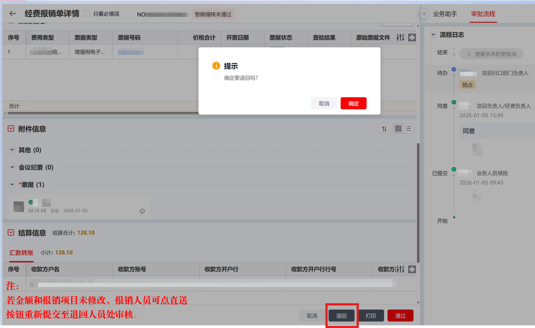Click the 打印 button
The height and width of the screenshot is (328, 535).
tap(371, 315)
